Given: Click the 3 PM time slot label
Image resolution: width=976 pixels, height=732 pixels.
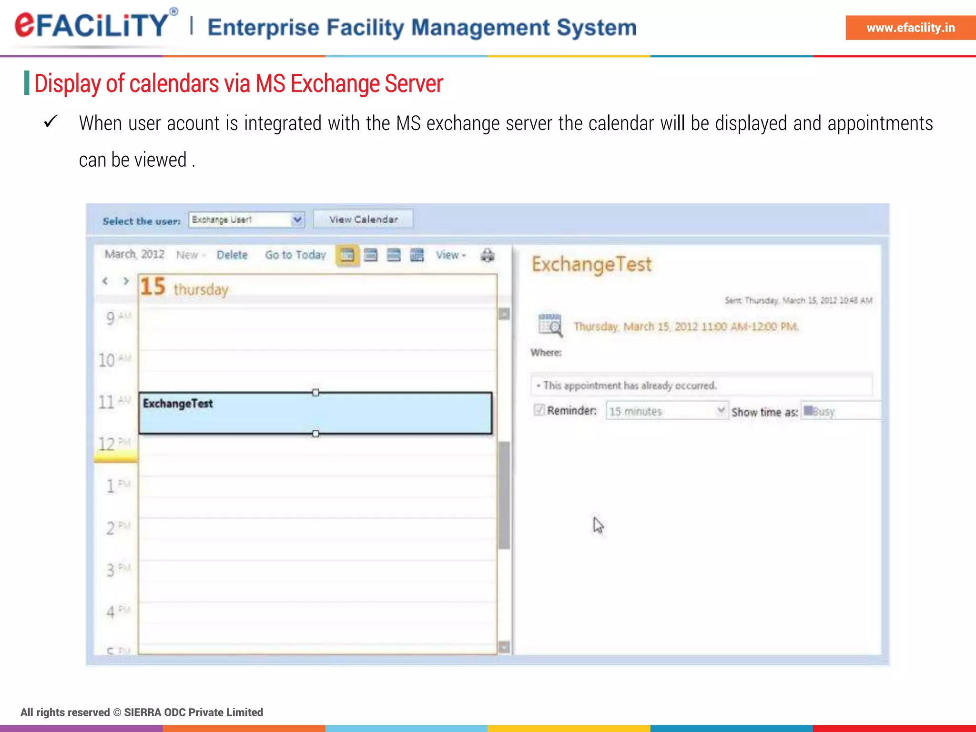Looking at the screenshot, I should [118, 569].
